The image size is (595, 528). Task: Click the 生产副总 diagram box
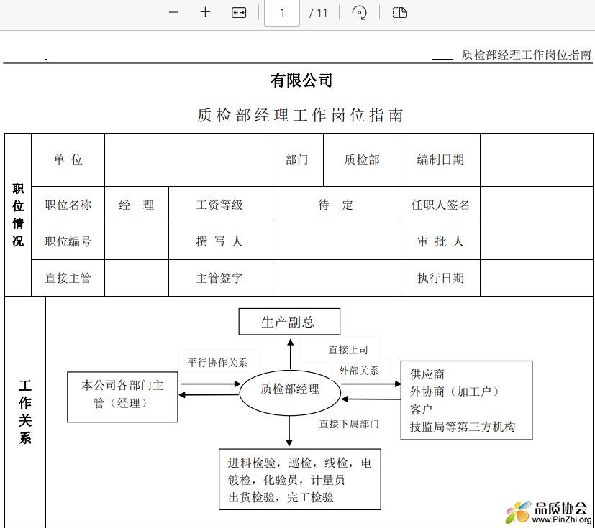[289, 322]
